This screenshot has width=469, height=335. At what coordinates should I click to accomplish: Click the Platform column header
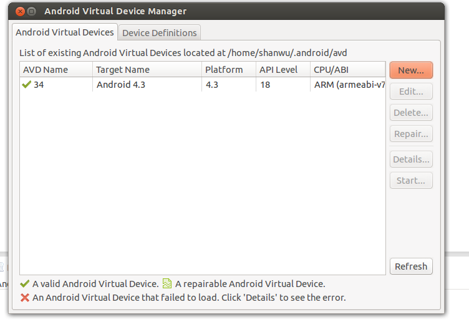tap(229, 70)
